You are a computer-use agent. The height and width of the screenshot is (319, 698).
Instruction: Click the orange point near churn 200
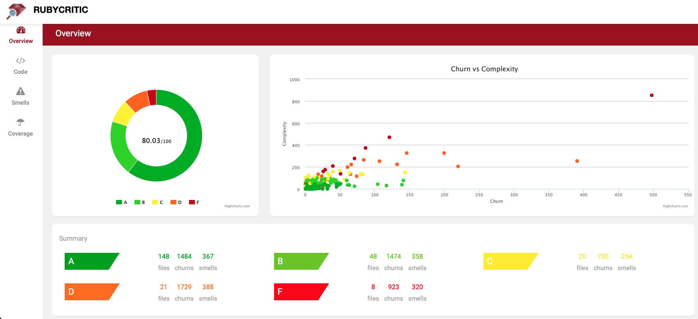444,153
